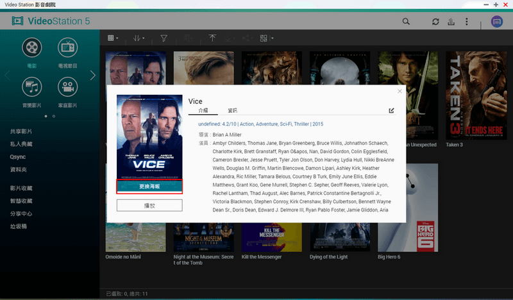
Task: Switch to the 資訊 tab
Action: pos(233,111)
